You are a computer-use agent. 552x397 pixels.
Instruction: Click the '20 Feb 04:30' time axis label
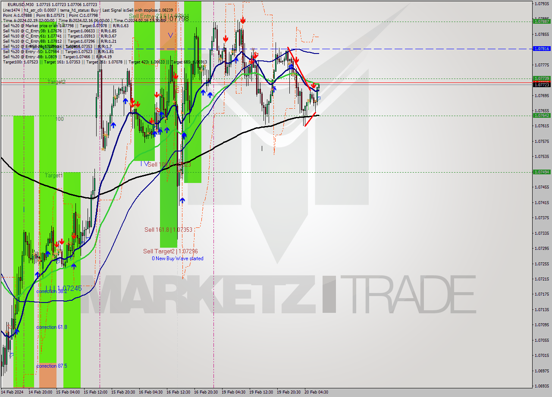[x=316, y=392]
